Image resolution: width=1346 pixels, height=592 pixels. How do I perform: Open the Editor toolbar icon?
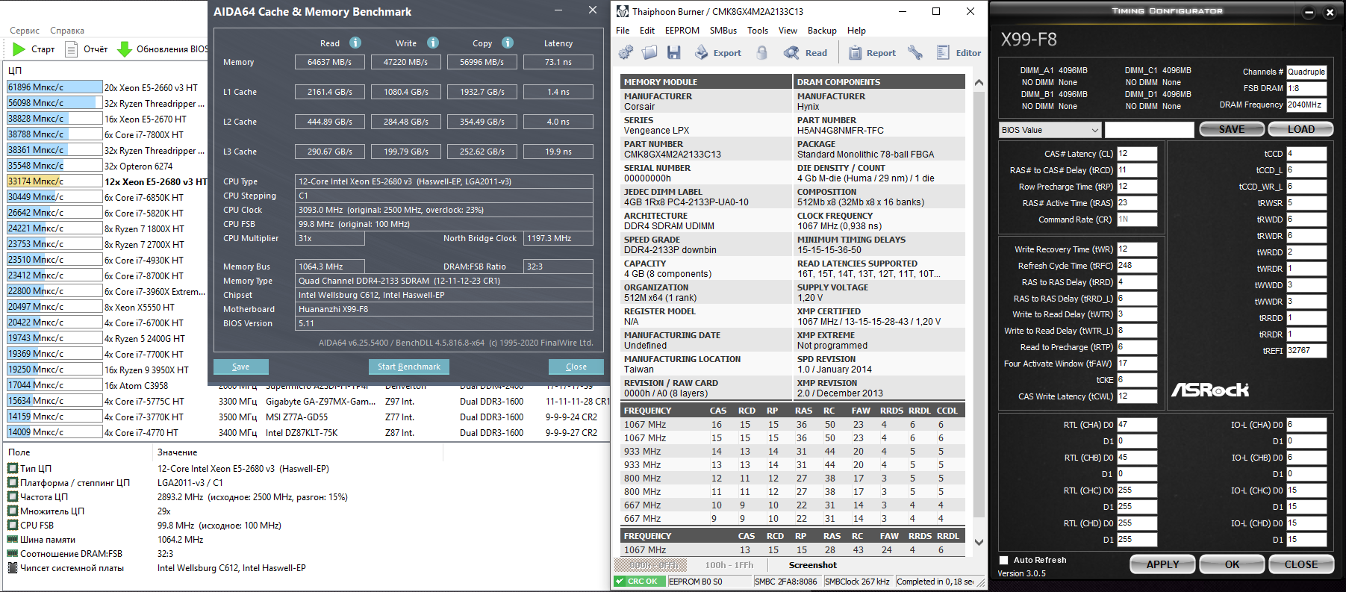click(x=959, y=53)
